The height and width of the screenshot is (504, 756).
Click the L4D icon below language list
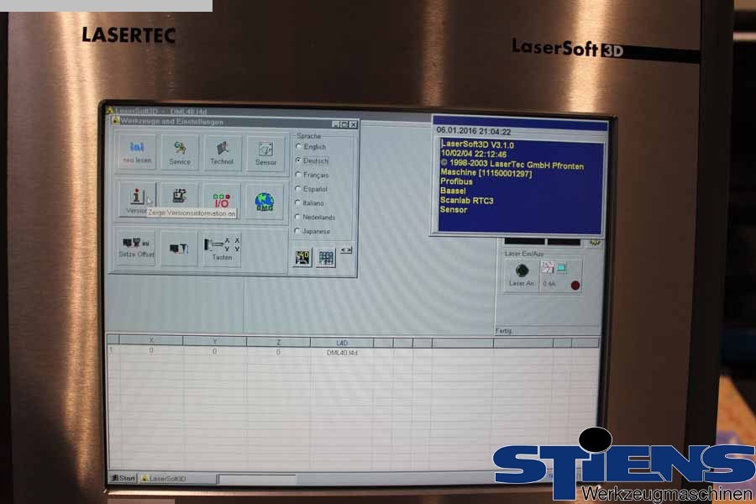click(x=302, y=258)
